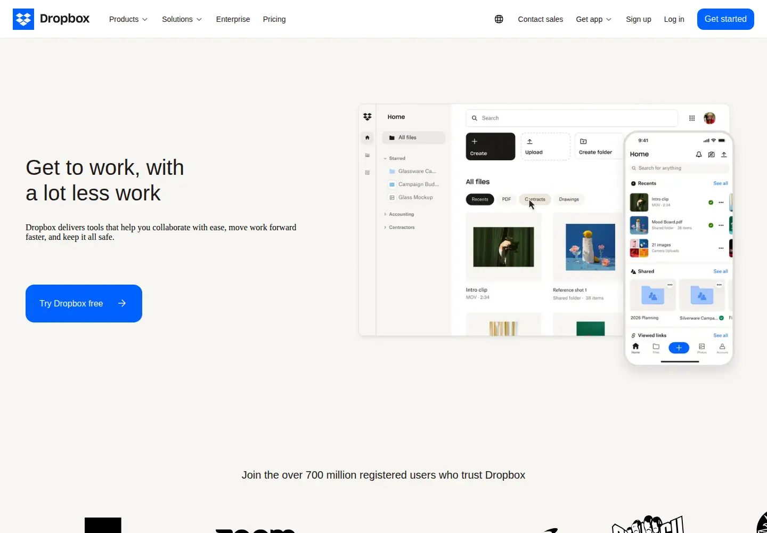Click the app grid icon beside the avatar
This screenshot has height=533, width=767.
tap(692, 118)
